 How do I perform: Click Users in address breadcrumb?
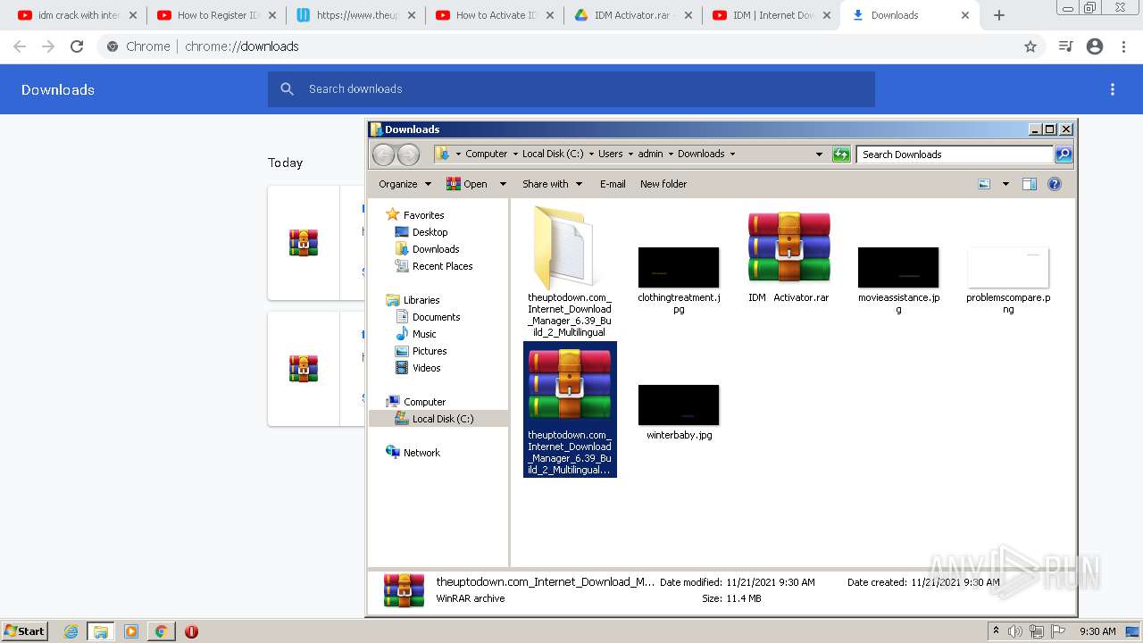click(x=611, y=154)
